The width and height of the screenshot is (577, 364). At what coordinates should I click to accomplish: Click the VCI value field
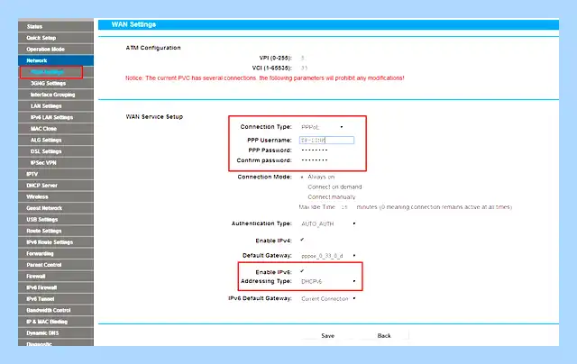[305, 68]
